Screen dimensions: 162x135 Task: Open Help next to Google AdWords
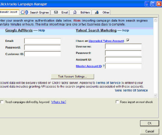[42, 30]
